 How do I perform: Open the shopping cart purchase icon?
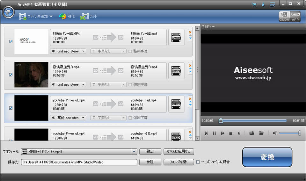254,4
